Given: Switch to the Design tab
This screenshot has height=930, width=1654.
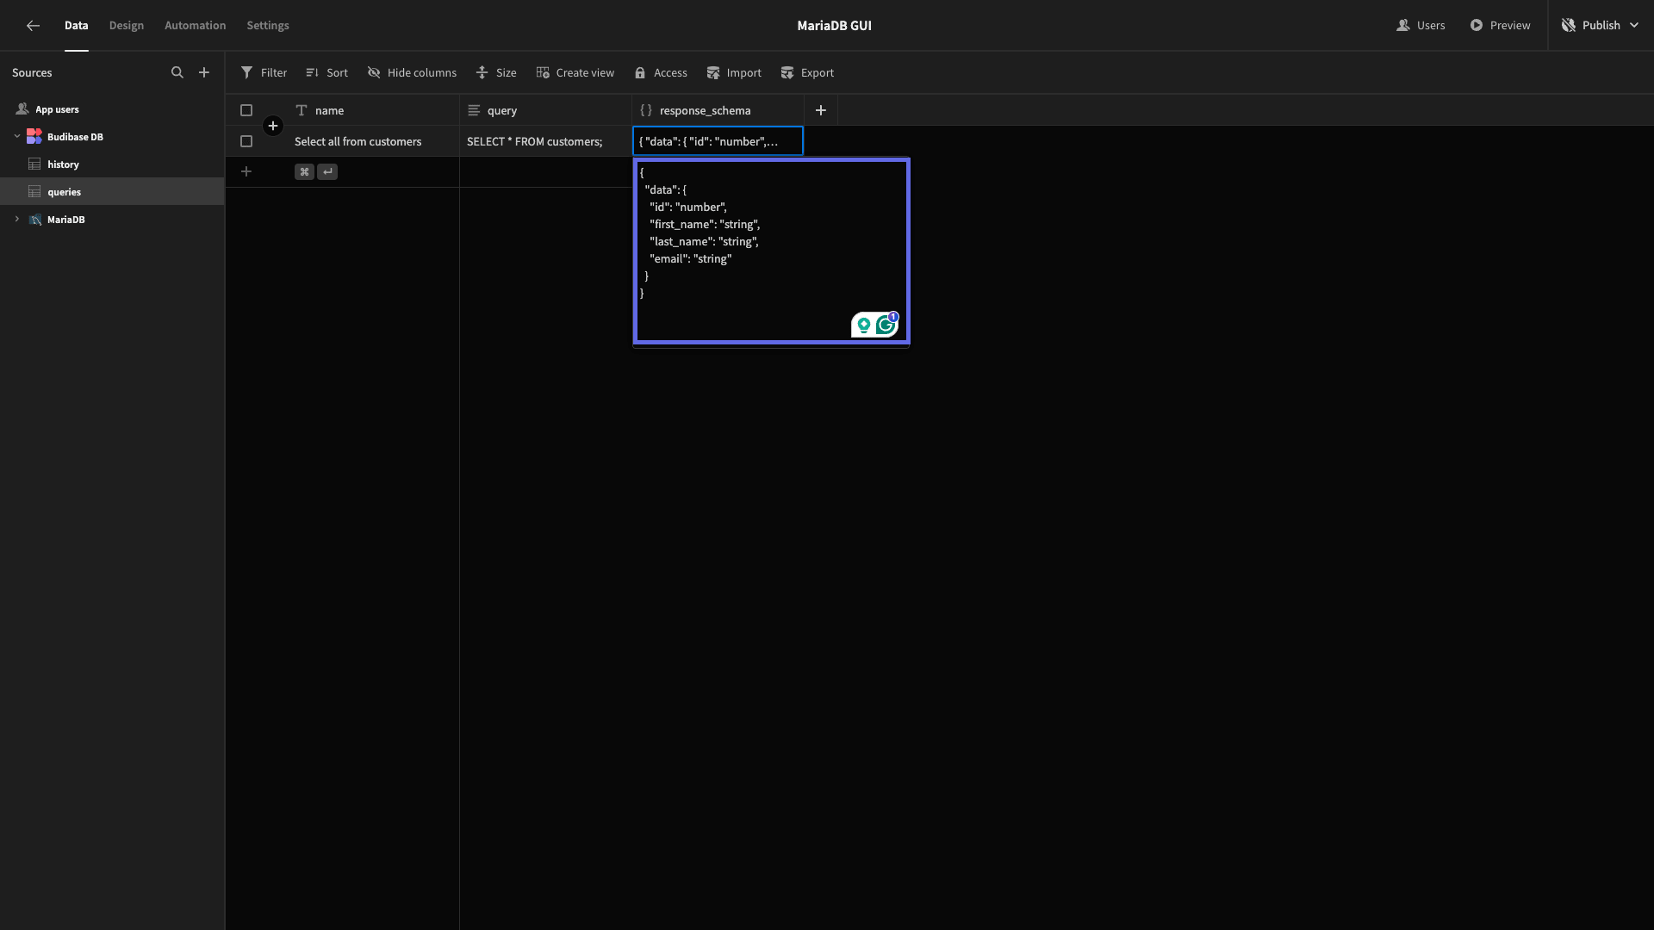Looking at the screenshot, I should point(127,25).
